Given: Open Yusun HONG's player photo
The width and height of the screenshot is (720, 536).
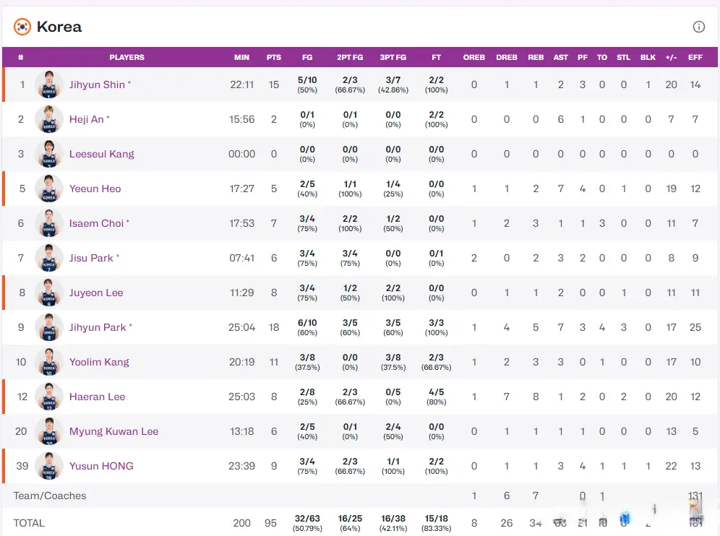Looking at the screenshot, I should click(49, 466).
